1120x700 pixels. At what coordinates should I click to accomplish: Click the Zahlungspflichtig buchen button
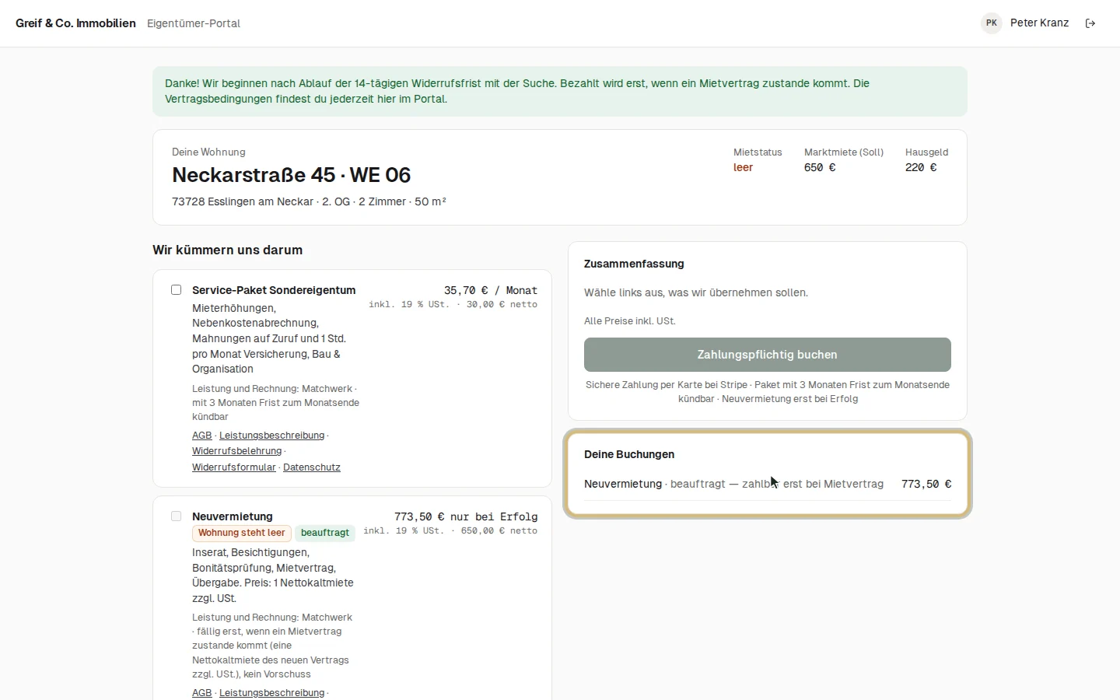pyautogui.click(x=768, y=355)
